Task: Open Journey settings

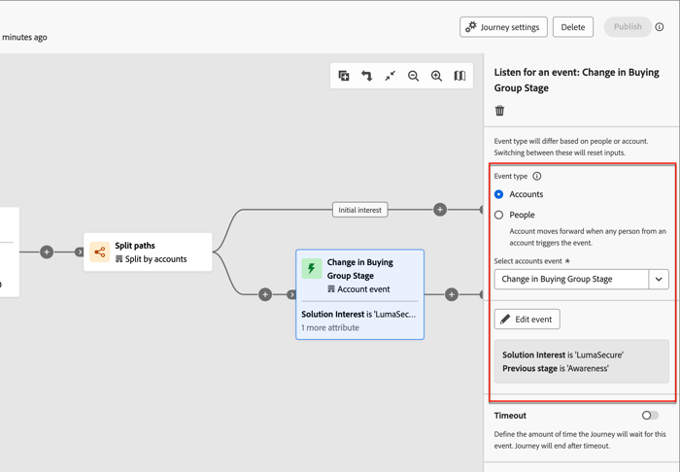Action: click(503, 27)
